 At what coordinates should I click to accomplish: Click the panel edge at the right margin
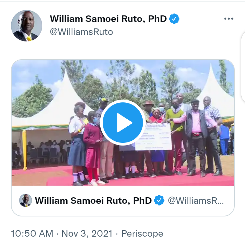[x=243, y=67]
